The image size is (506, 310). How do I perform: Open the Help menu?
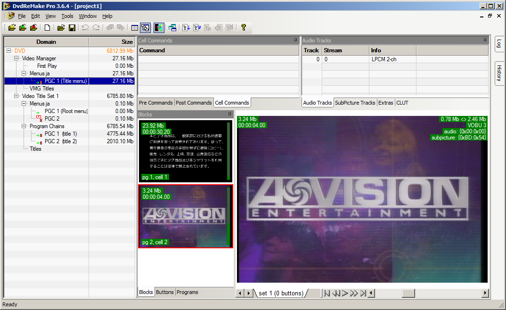(107, 16)
